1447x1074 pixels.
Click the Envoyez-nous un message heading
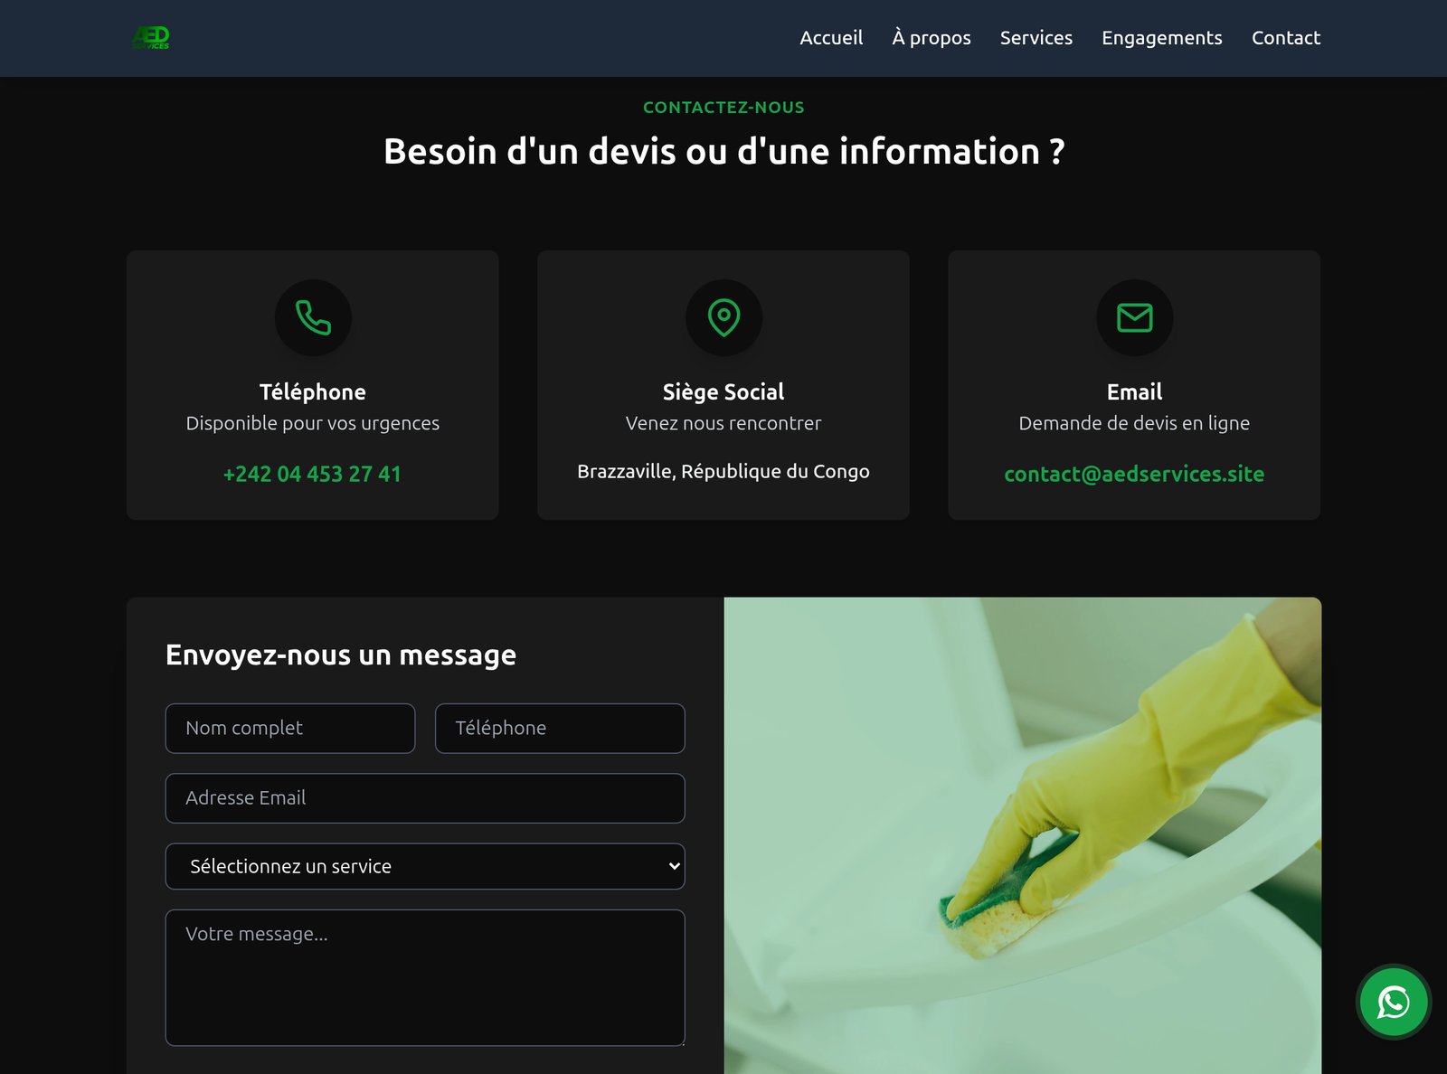341,655
